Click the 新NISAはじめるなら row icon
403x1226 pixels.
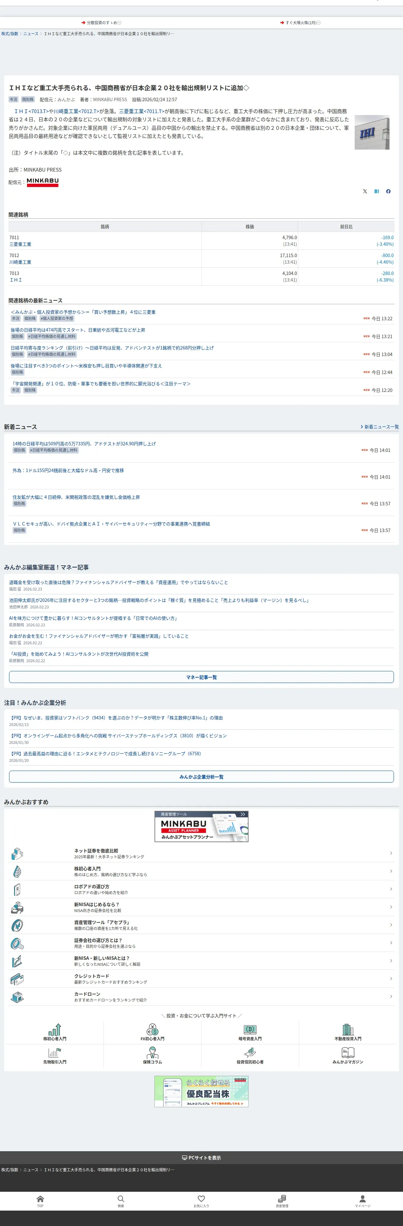pos(17,907)
